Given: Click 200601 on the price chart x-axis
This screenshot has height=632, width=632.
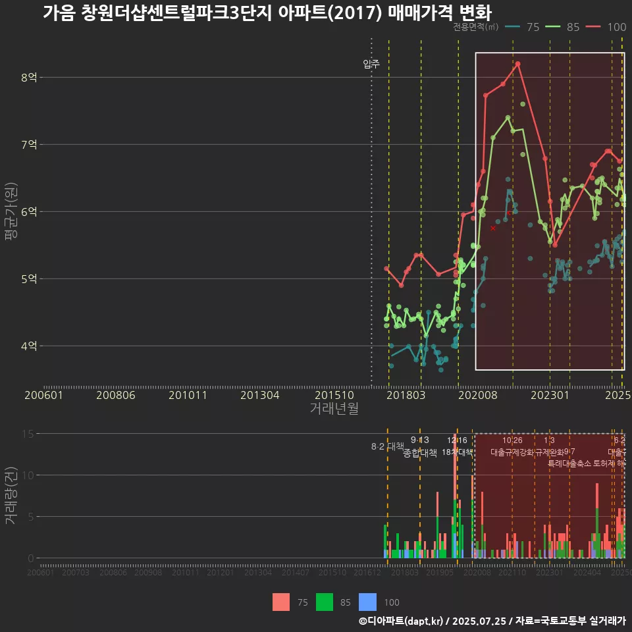Looking at the screenshot, I should click(43, 395).
